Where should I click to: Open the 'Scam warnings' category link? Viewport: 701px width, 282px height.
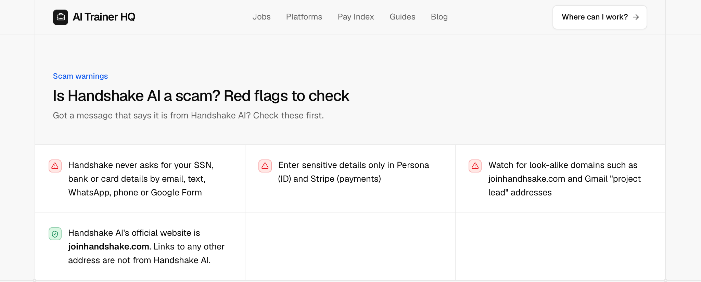(x=80, y=76)
